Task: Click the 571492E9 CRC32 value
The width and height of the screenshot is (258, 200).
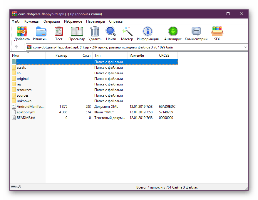Action: [166, 112]
